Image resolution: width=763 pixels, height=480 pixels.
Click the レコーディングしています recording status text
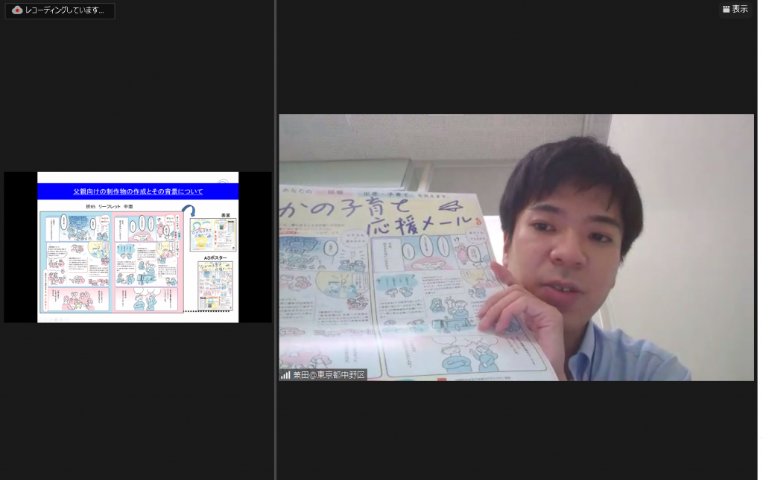(65, 10)
